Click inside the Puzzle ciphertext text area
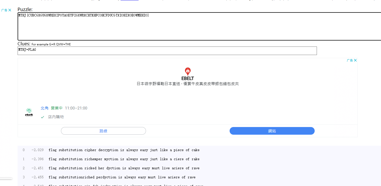381x186 pixels. point(198,26)
